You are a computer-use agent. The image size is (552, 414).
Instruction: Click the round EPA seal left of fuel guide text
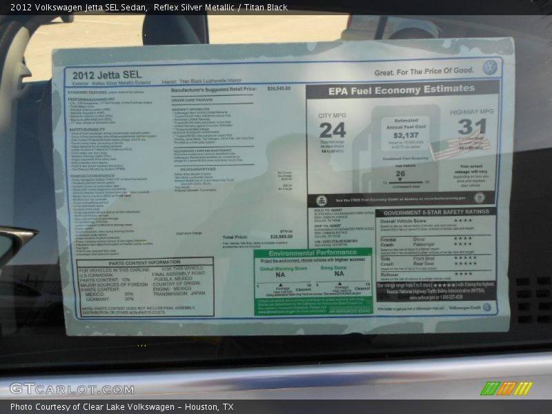click(322, 199)
